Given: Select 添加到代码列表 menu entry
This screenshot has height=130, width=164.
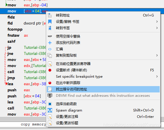Looking at the screenshot, I should 103,43.
